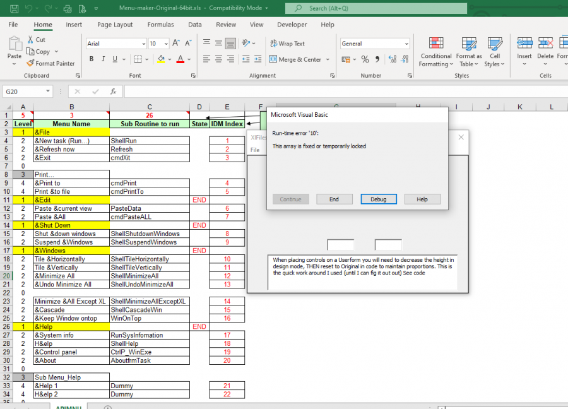Open Conditional Formatting options
The height and width of the screenshot is (409, 568).
tap(436, 52)
